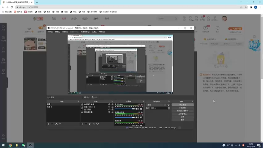The height and width of the screenshot is (148, 263).
Task: Reload the Douyu page in Chrome
Action: pos(12,7)
